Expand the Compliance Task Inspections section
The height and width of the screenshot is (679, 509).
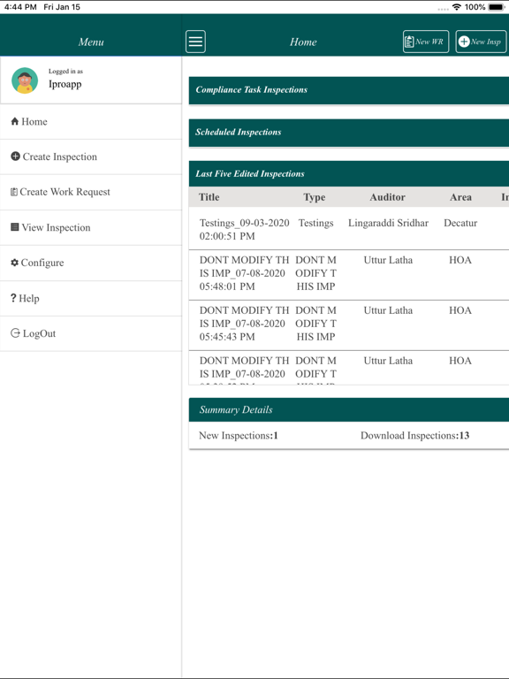coord(349,90)
